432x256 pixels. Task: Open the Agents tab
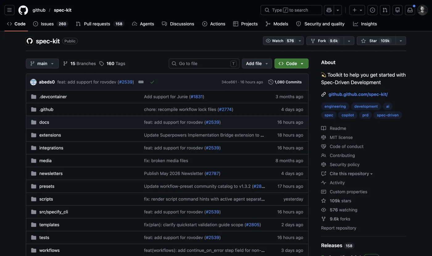pyautogui.click(x=143, y=24)
